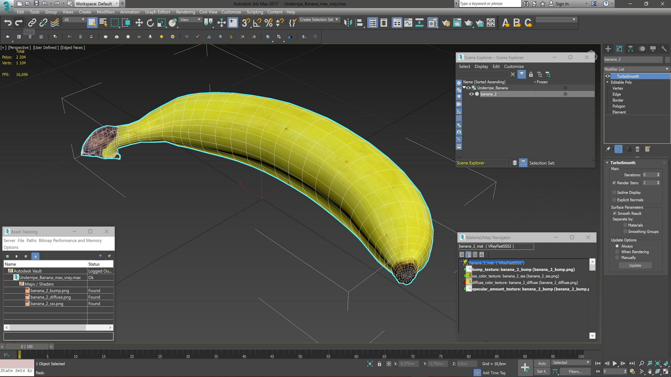The width and height of the screenshot is (671, 377).
Task: Enable Explicit Normals checkbox
Action: point(614,200)
